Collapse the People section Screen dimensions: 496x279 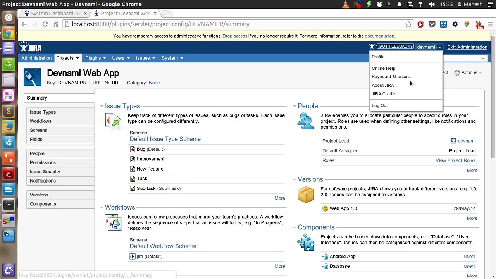(x=294, y=106)
